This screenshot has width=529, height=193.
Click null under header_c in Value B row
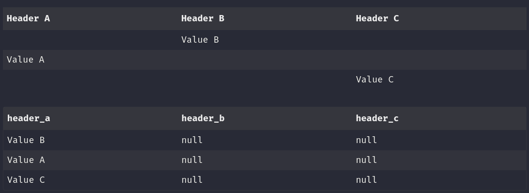366,140
